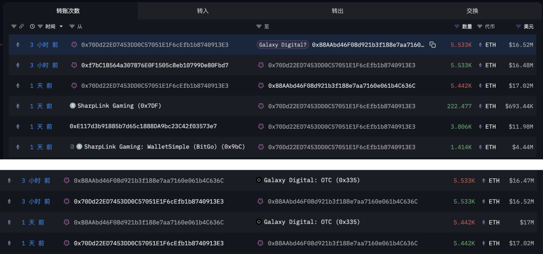Open sender address 0xf7bC1B564a307876E0F1505c8eb10799De80Fbd7
The image size is (543, 254).
click(155, 65)
